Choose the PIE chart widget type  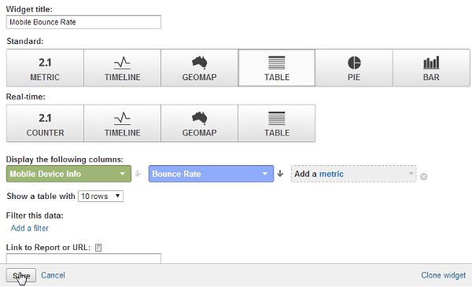[354, 68]
